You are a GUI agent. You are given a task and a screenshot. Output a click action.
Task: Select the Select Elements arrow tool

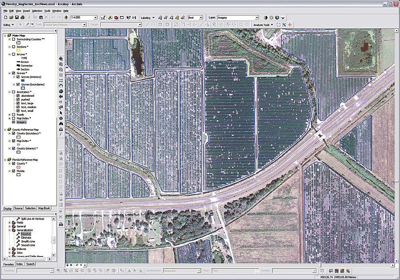pos(61,113)
